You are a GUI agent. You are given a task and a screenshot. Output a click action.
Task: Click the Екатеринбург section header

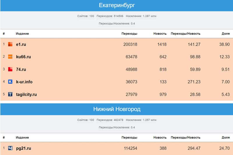pyautogui.click(x=117, y=6)
